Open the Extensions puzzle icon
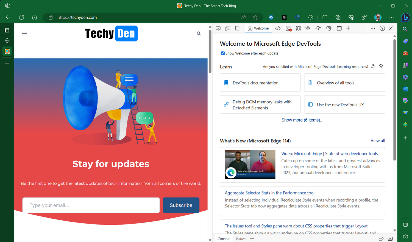The image size is (412, 242). [x=310, y=17]
